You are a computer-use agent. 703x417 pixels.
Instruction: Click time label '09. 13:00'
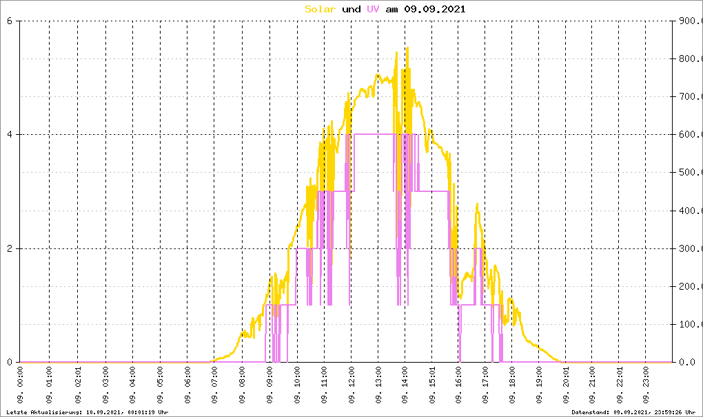point(378,385)
